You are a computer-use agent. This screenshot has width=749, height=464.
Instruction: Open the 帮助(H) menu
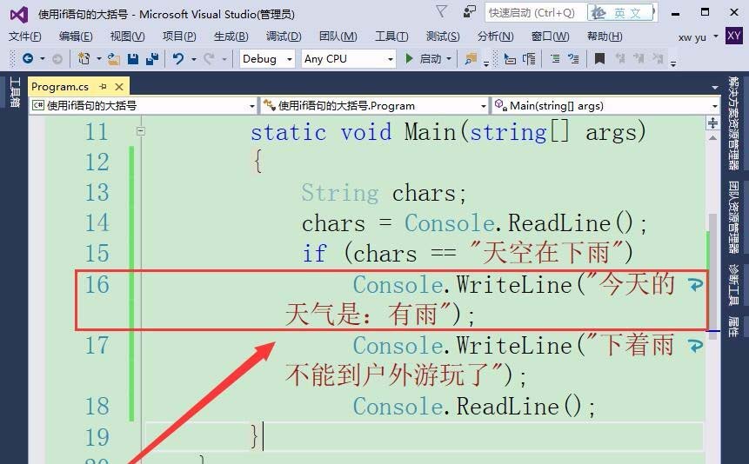pyautogui.click(x=605, y=36)
